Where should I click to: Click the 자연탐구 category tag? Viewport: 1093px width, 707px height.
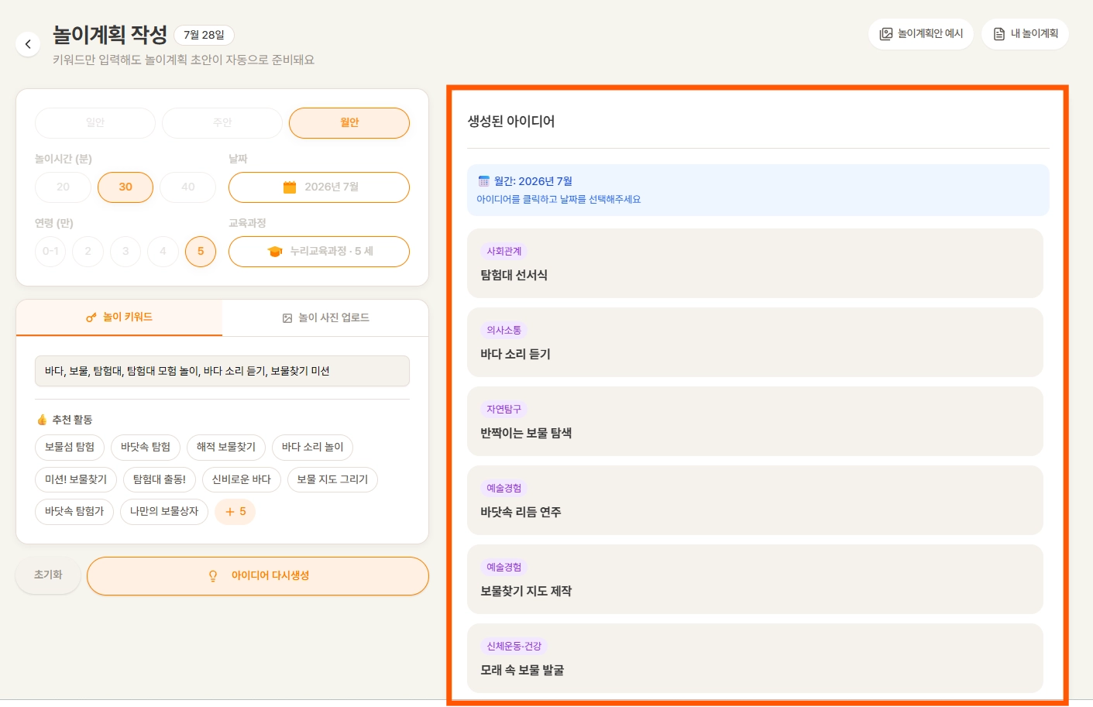(504, 410)
